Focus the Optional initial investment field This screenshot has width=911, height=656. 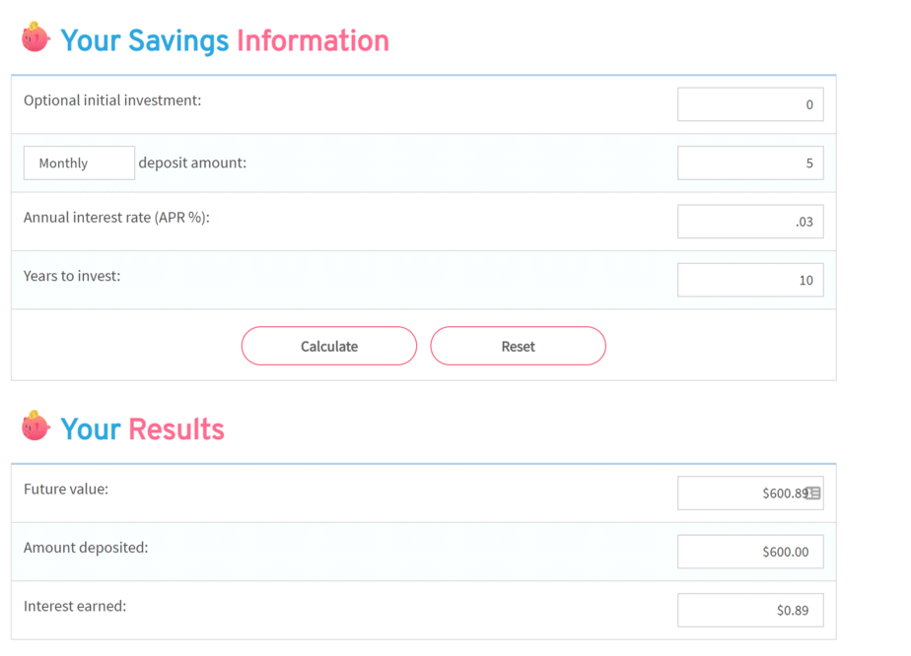click(x=750, y=104)
